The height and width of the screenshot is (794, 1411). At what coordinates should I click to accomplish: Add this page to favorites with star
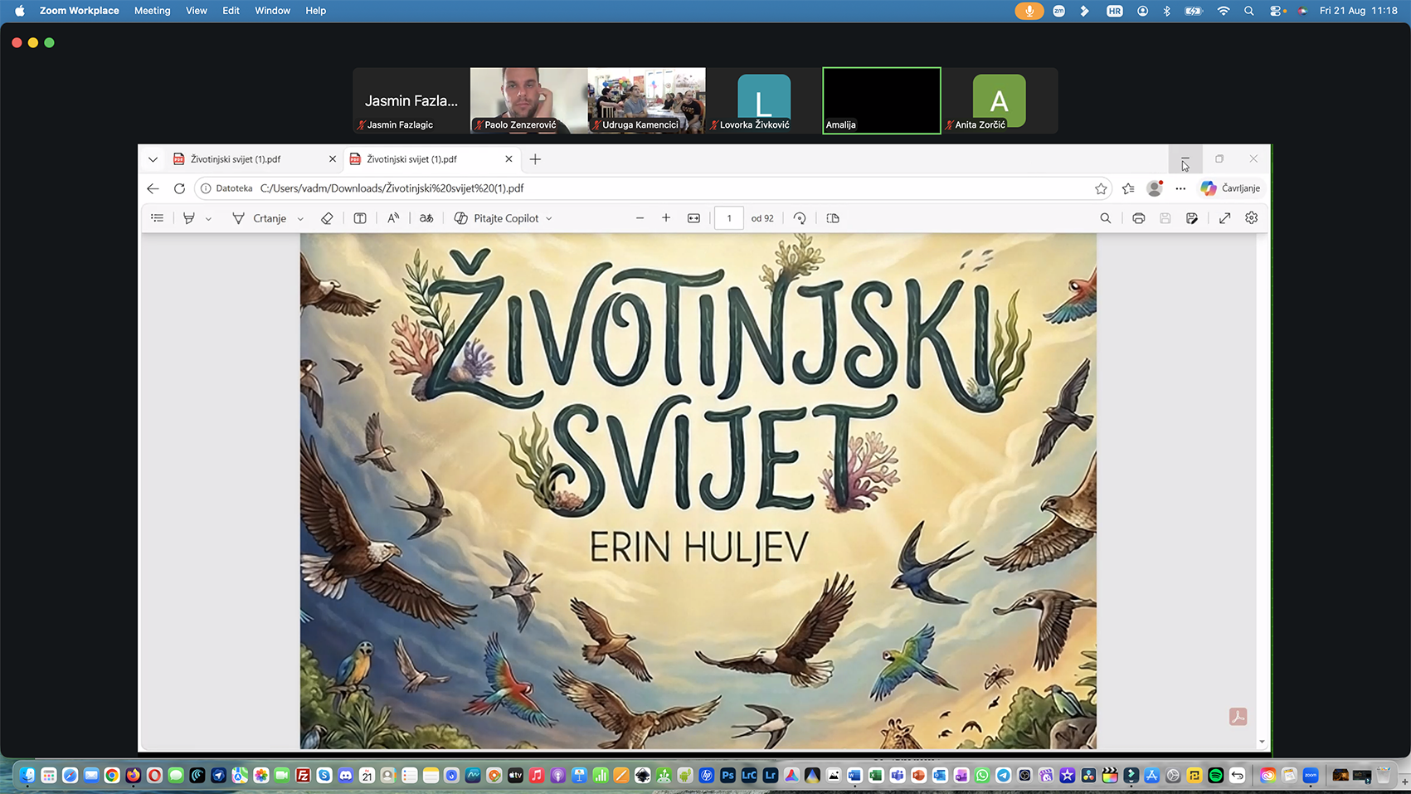tap(1101, 188)
